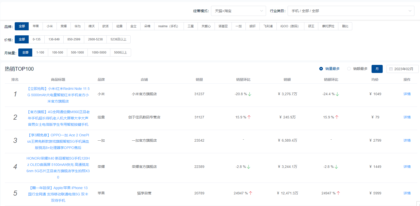The height and width of the screenshot is (206, 420).
Task: Filter by brand 飞利浦
Action: click(268, 26)
